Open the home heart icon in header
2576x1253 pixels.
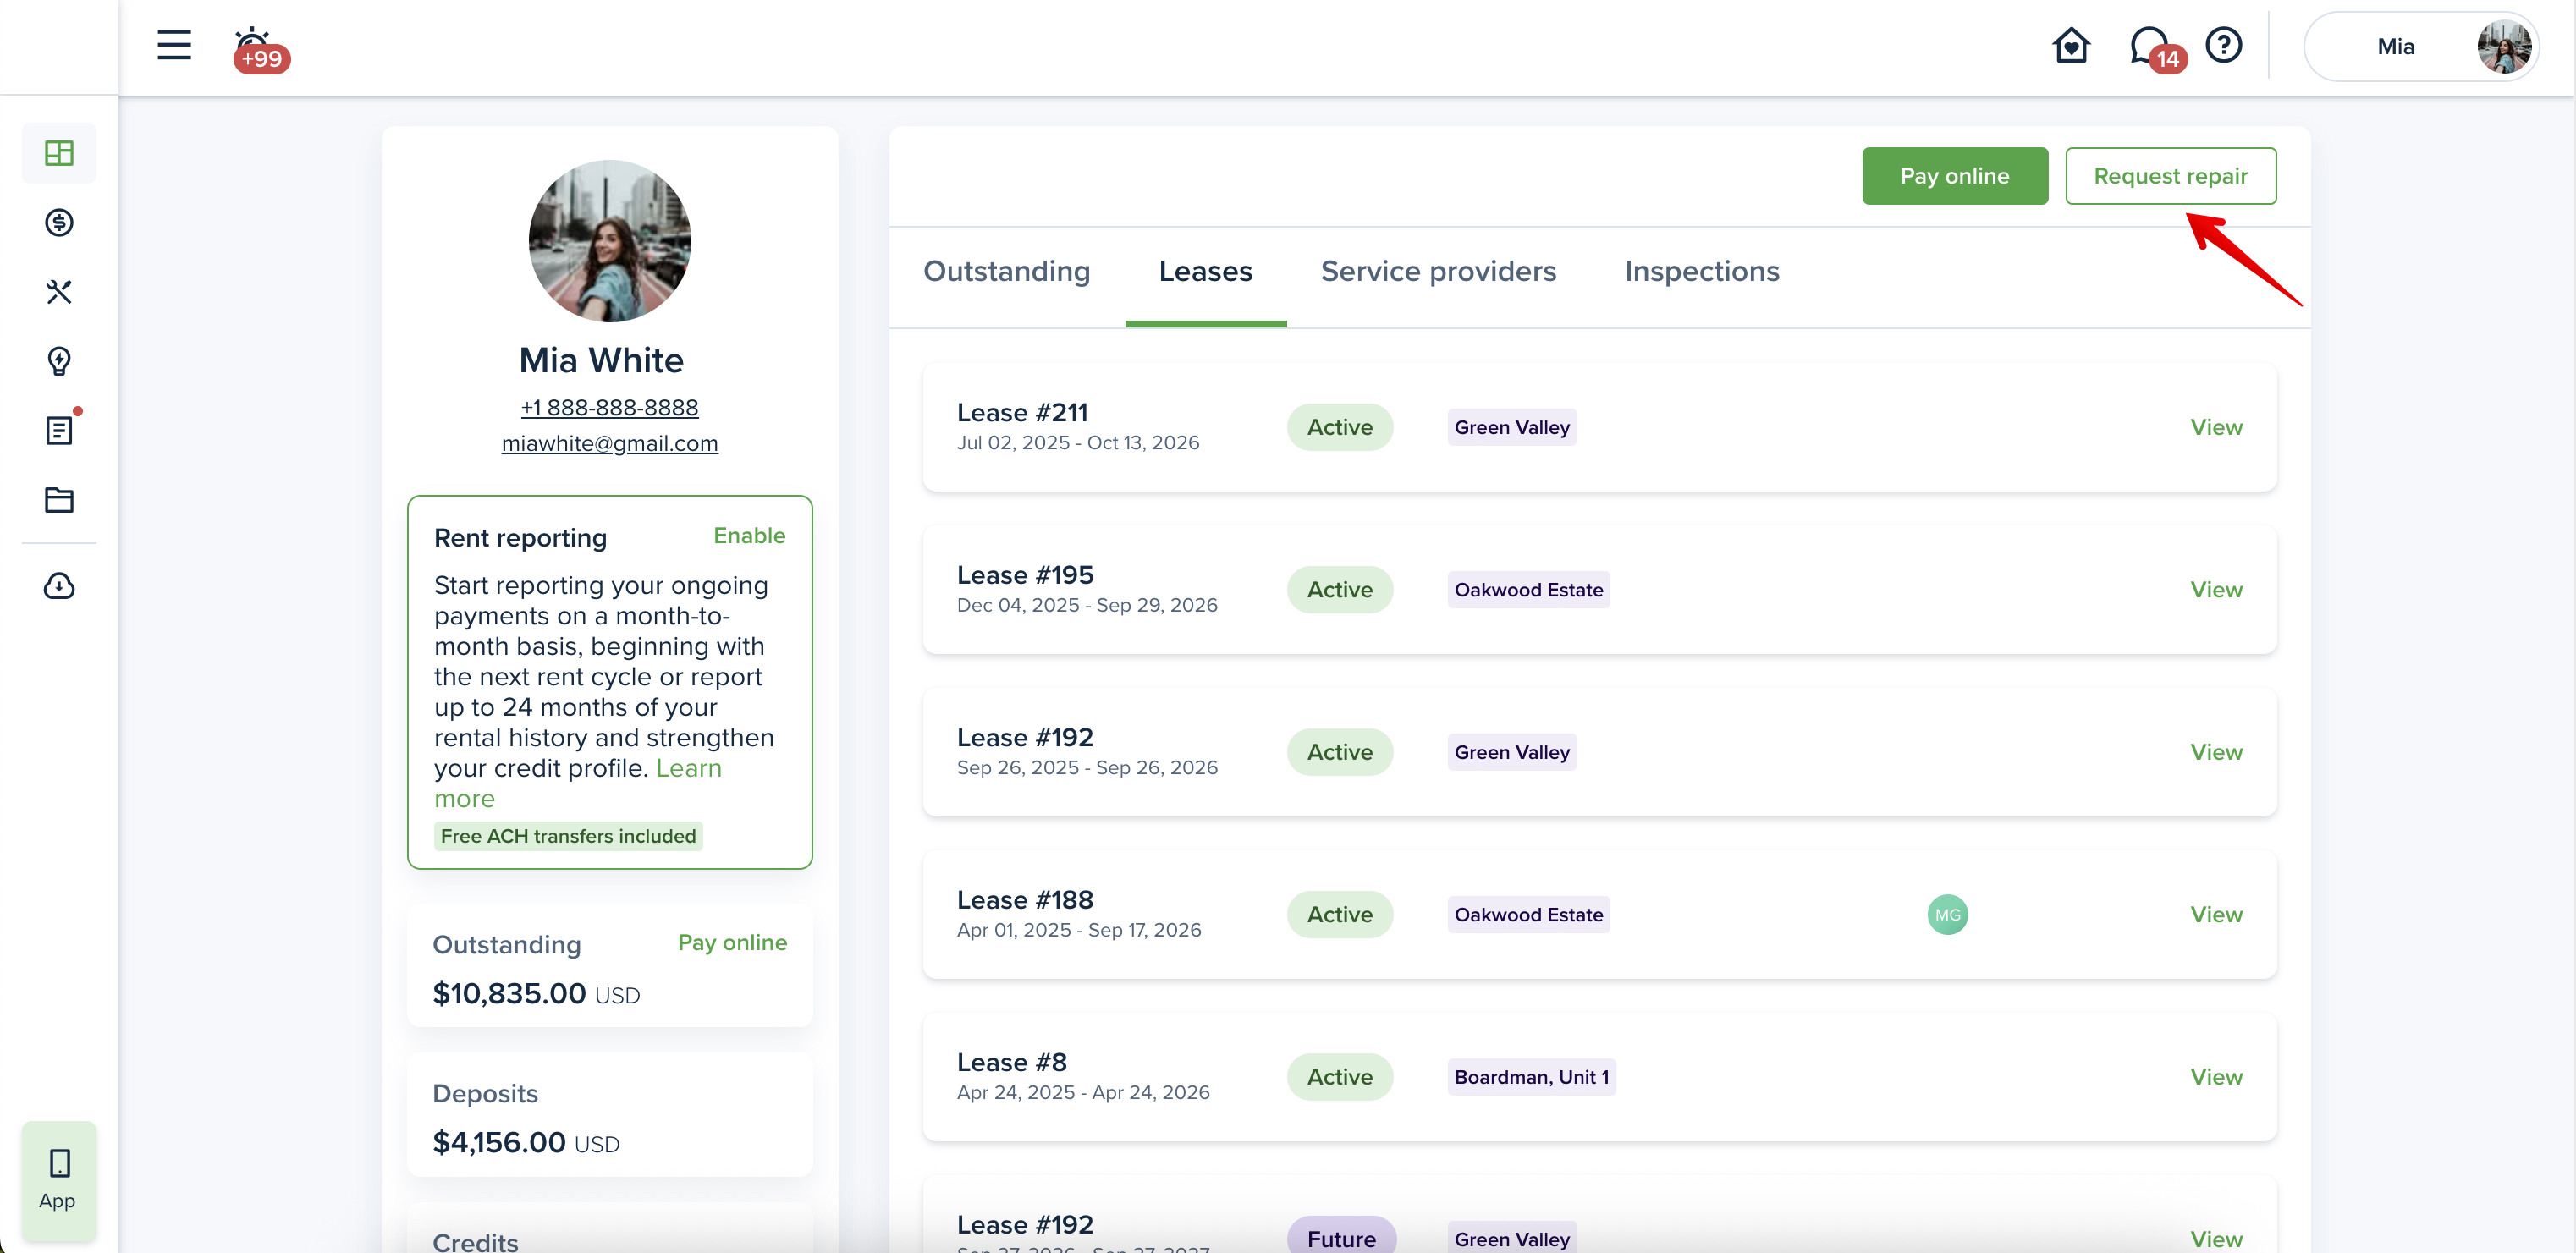tap(2071, 45)
